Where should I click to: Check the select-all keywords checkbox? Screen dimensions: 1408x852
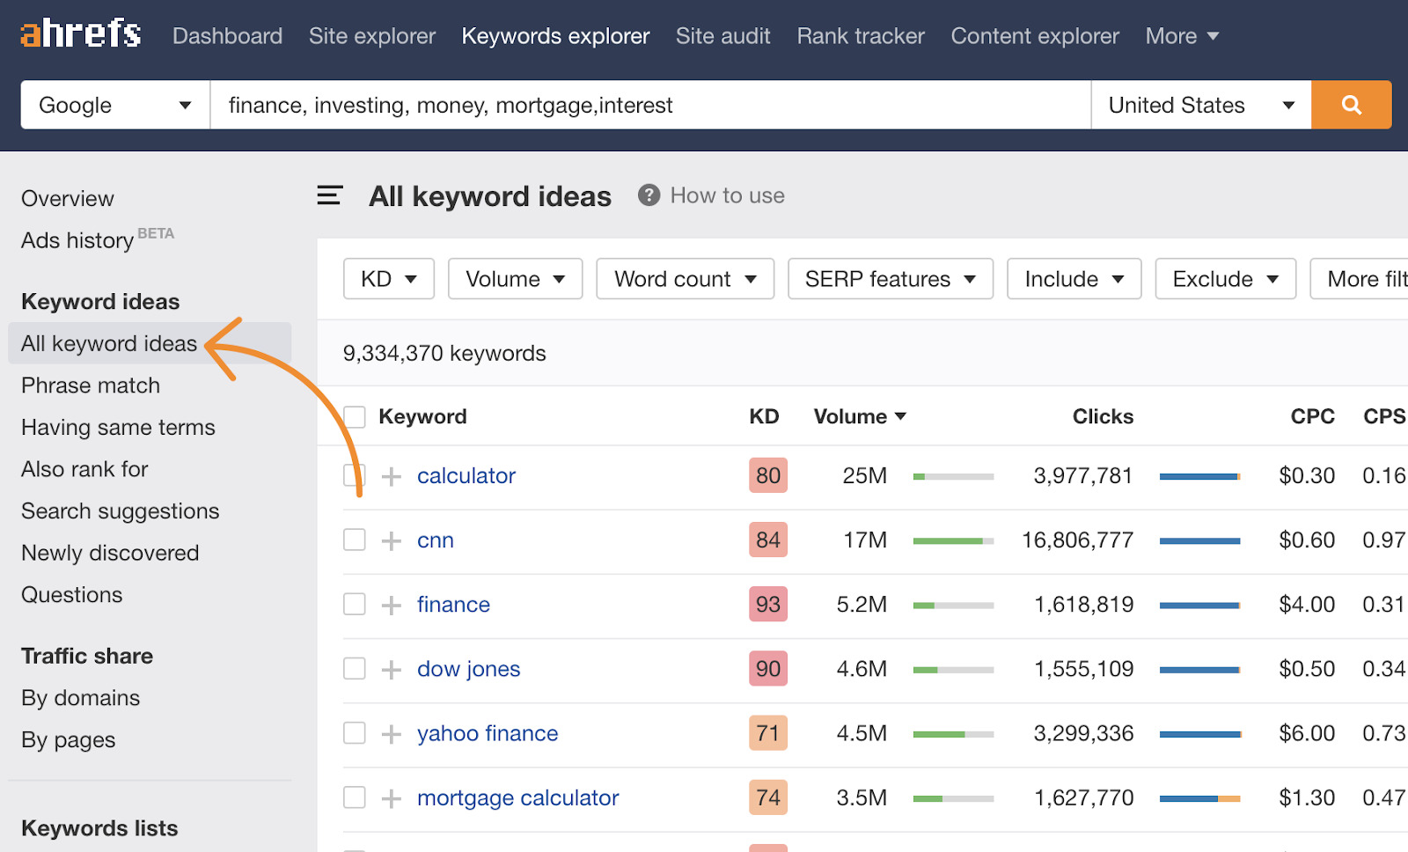355,415
